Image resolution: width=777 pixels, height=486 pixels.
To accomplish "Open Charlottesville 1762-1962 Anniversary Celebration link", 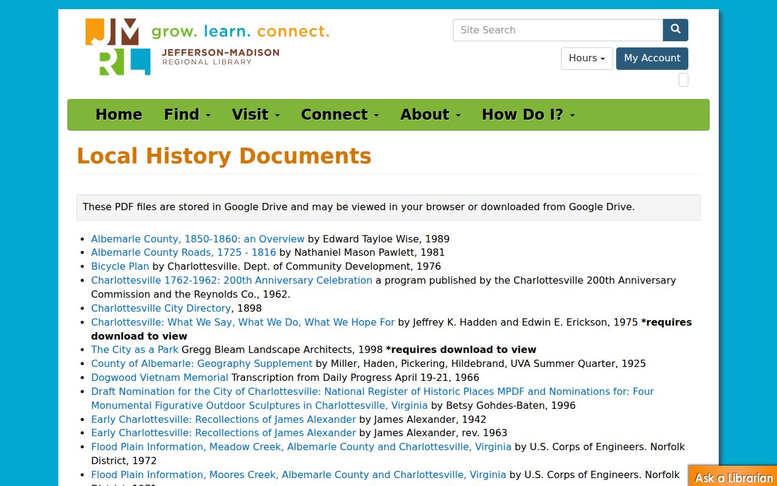I will [231, 280].
